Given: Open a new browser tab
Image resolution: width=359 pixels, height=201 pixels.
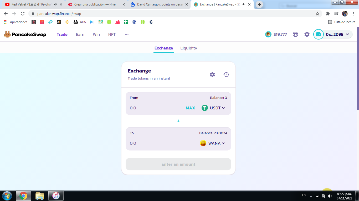Looking at the screenshot, I should (259, 4).
